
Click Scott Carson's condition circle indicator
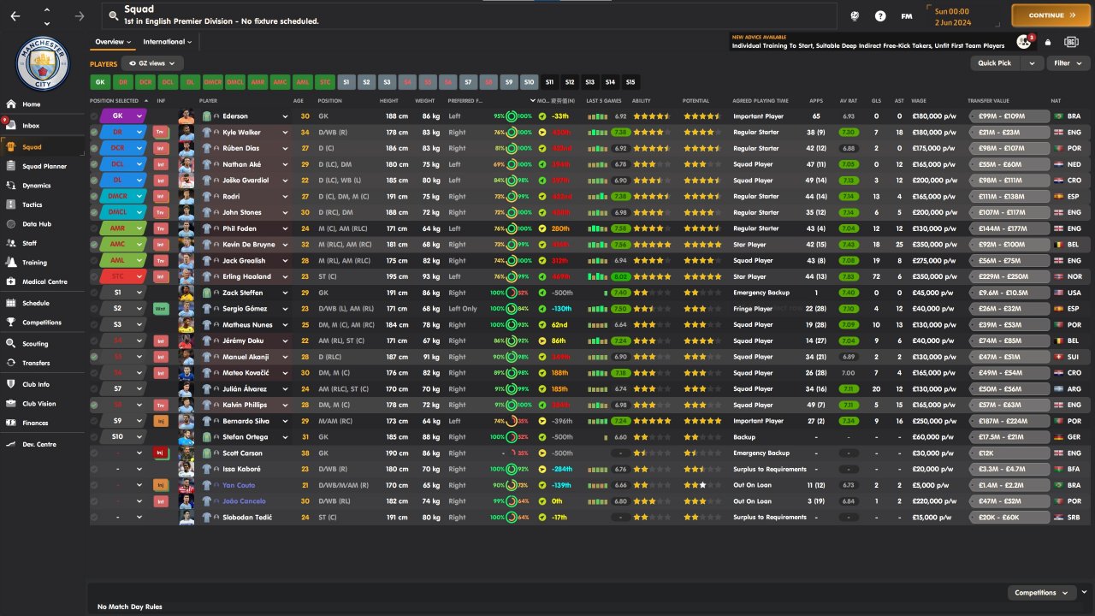[512, 453]
